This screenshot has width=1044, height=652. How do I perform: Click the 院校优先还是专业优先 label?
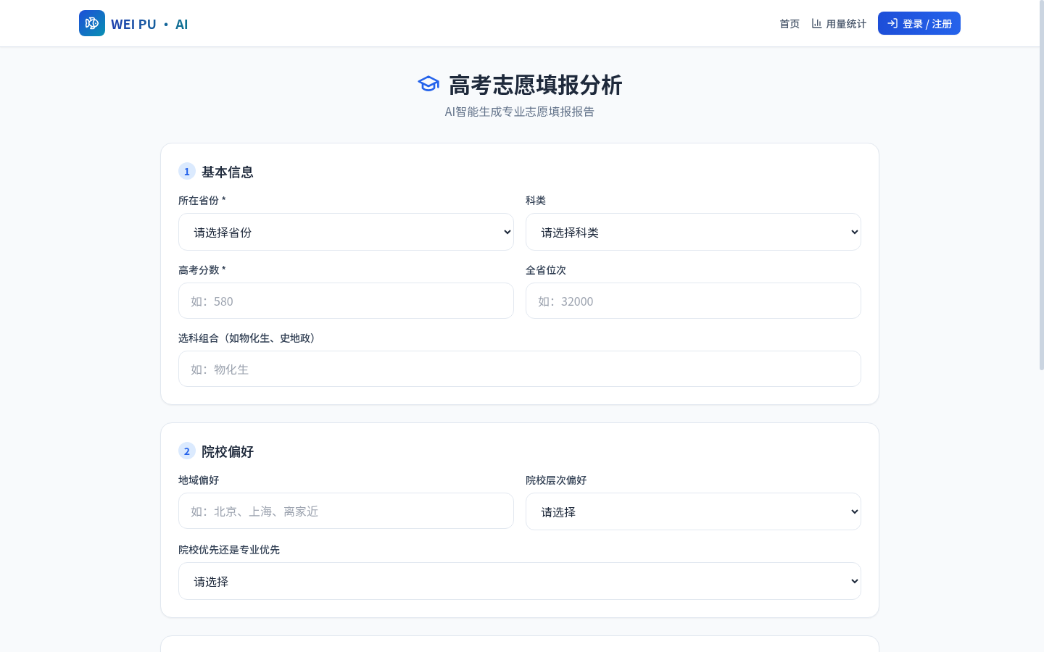tap(229, 550)
